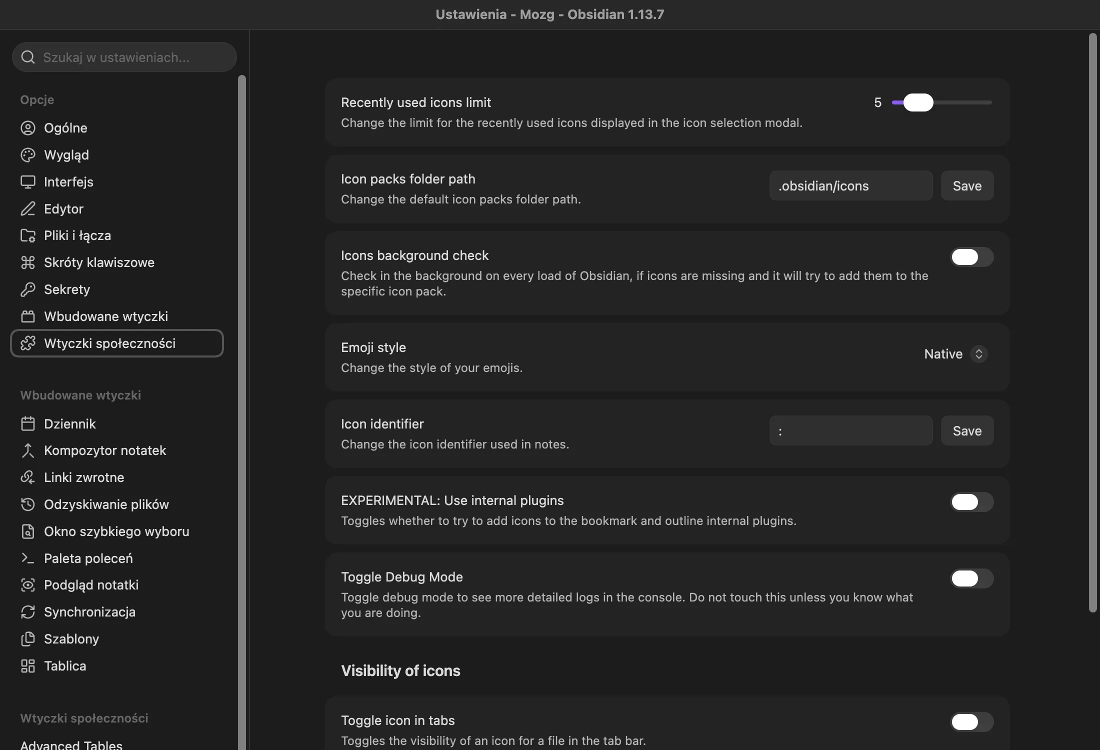1100x750 pixels.
Task: Click the Wygląd palette icon
Action: coord(28,155)
